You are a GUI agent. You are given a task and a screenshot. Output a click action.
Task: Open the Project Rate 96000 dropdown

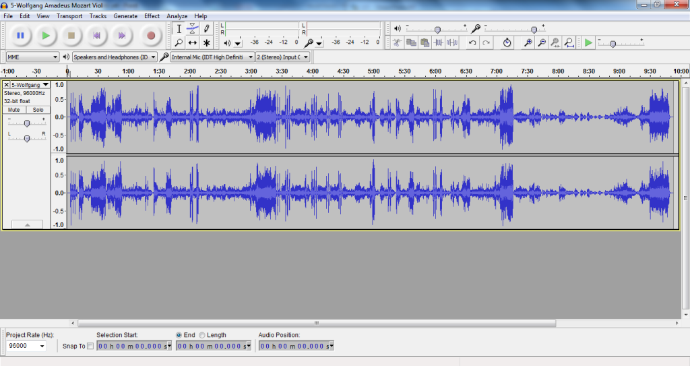point(26,346)
